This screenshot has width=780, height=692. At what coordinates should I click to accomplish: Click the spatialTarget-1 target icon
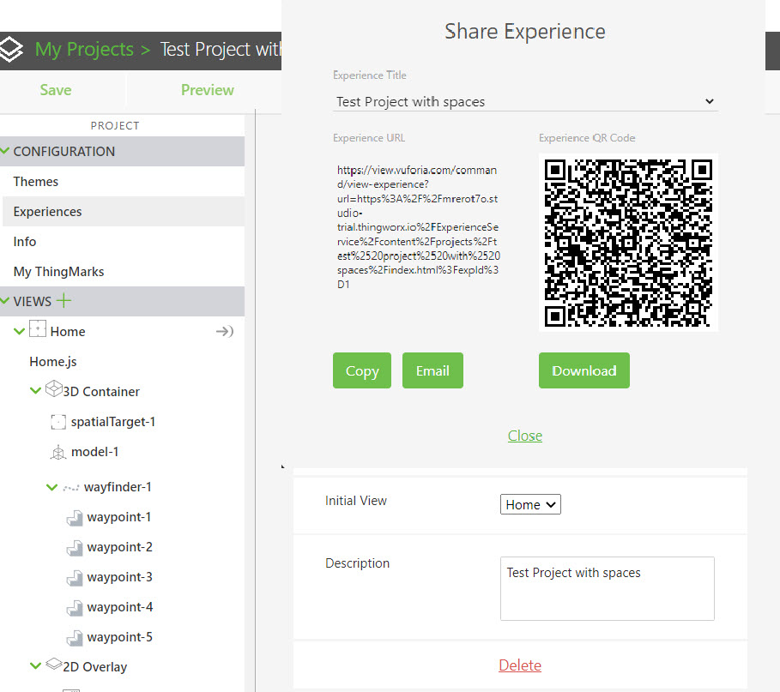(58, 421)
